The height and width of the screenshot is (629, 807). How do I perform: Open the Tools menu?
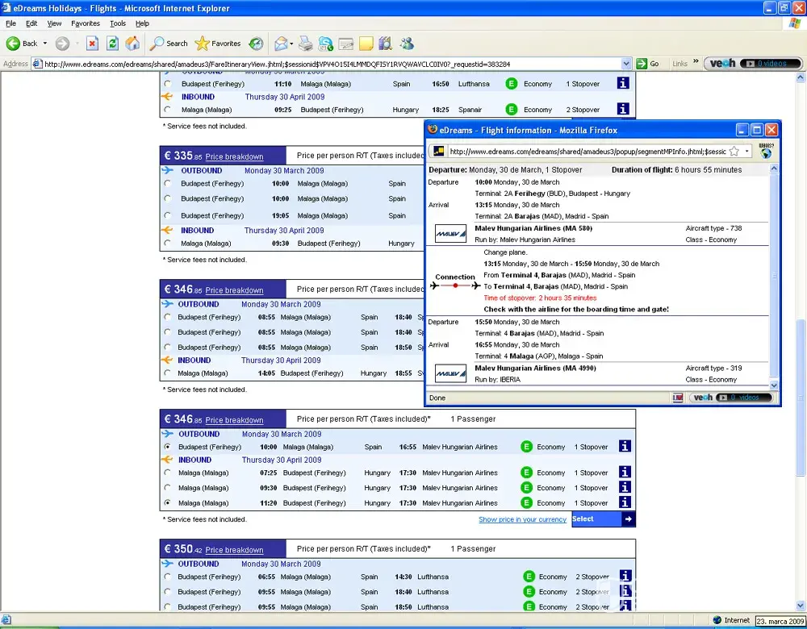pos(118,23)
